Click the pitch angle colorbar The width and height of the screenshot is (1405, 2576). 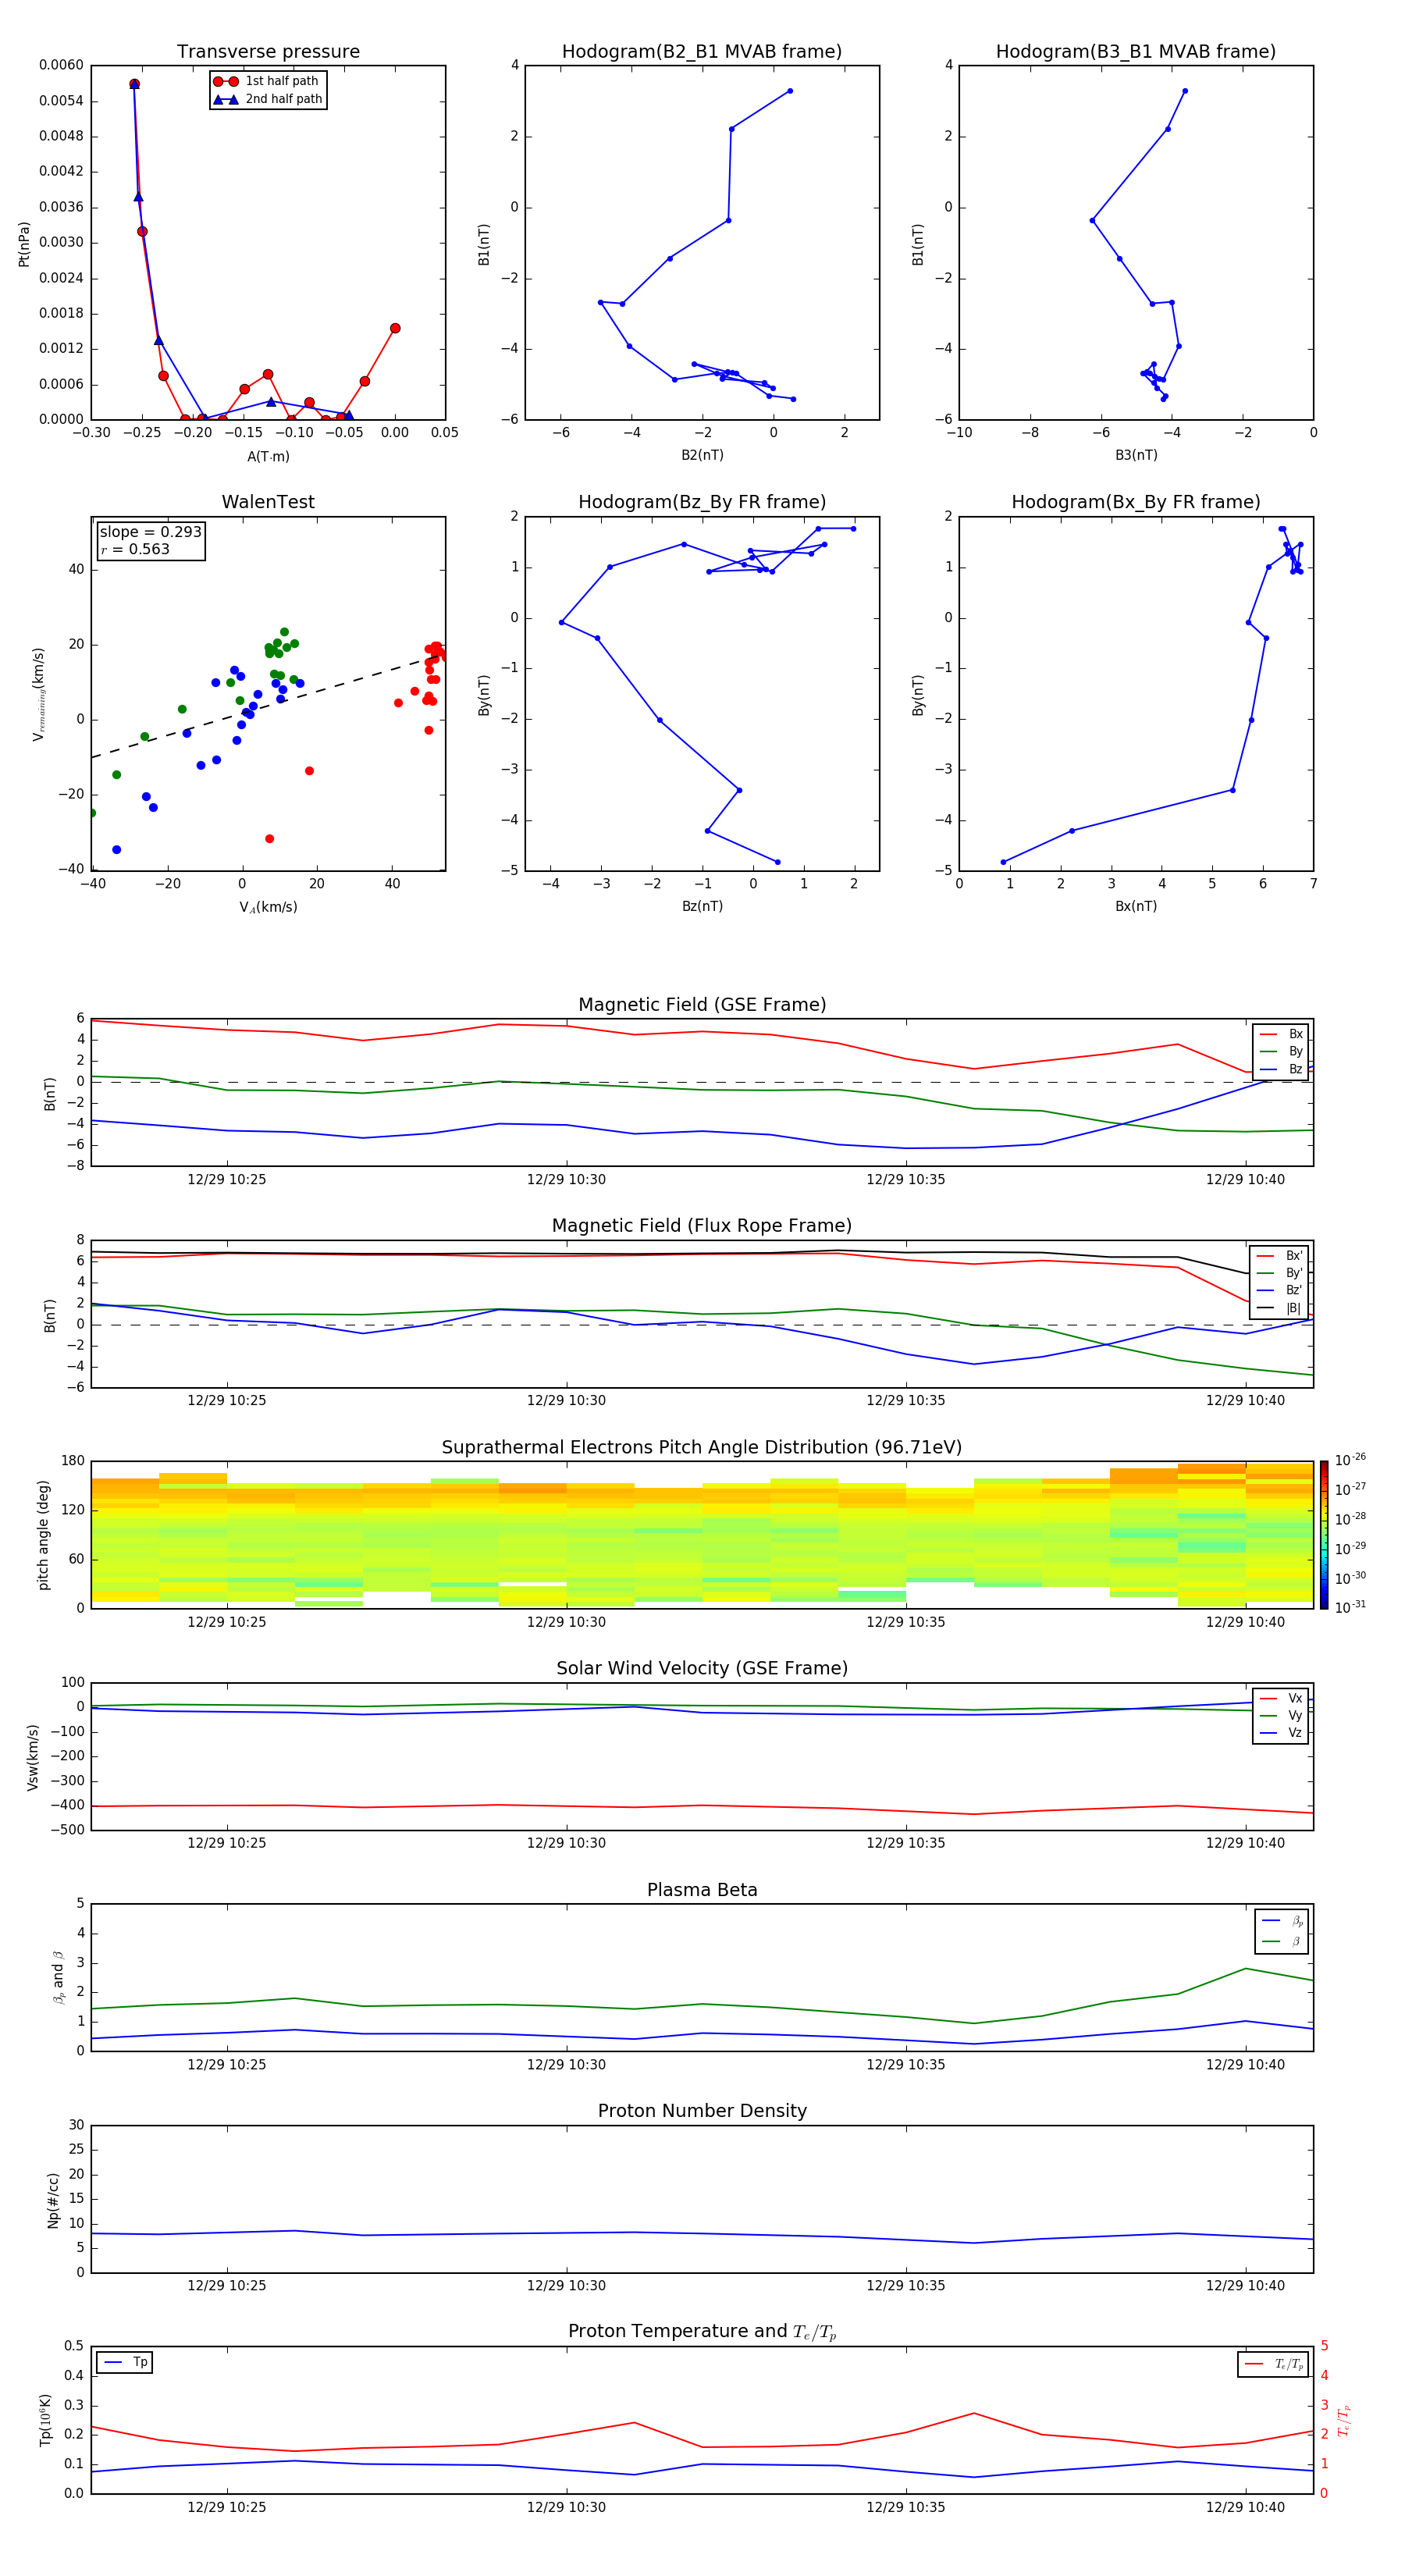coord(1323,1535)
